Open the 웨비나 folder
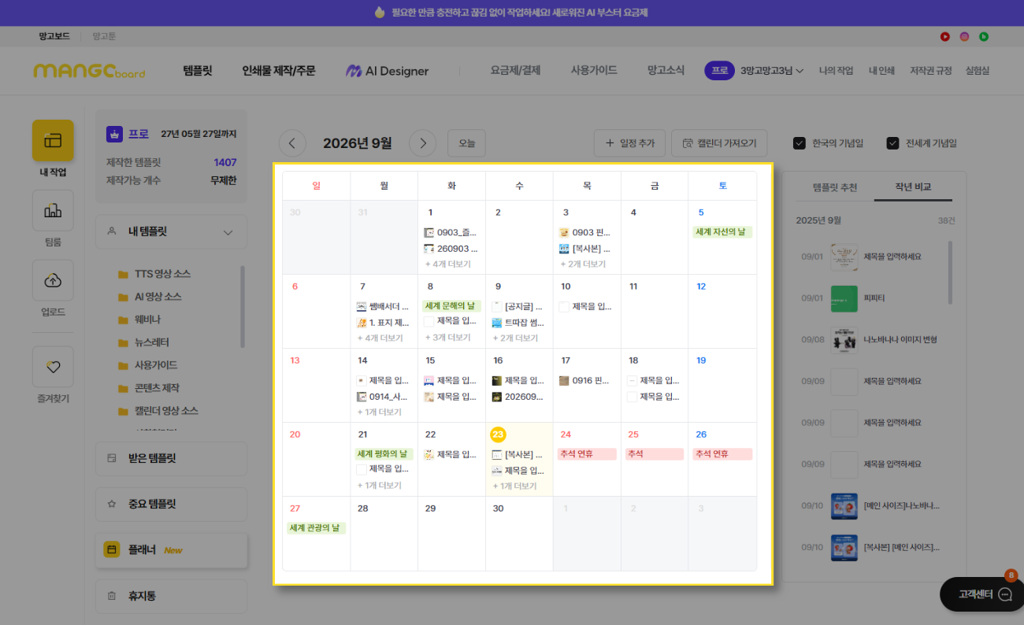Image resolution: width=1024 pixels, height=625 pixels. pyautogui.click(x=139, y=320)
